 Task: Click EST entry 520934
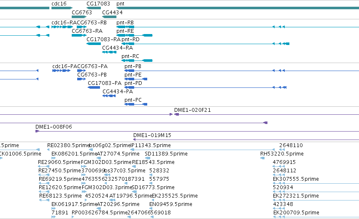pos(283,188)
